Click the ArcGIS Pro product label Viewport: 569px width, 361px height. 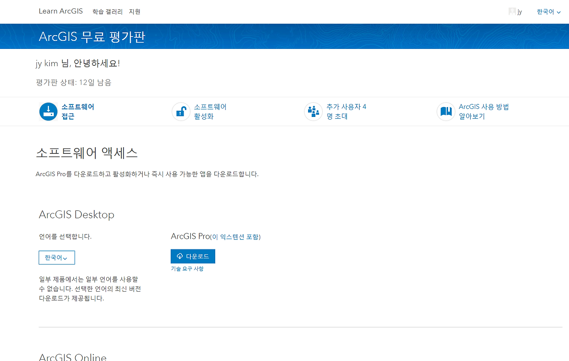pos(190,236)
